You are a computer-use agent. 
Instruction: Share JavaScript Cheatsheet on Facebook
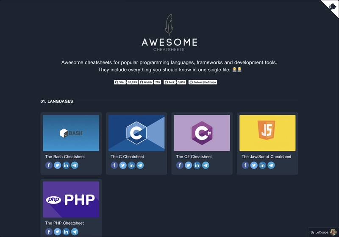click(x=245, y=165)
